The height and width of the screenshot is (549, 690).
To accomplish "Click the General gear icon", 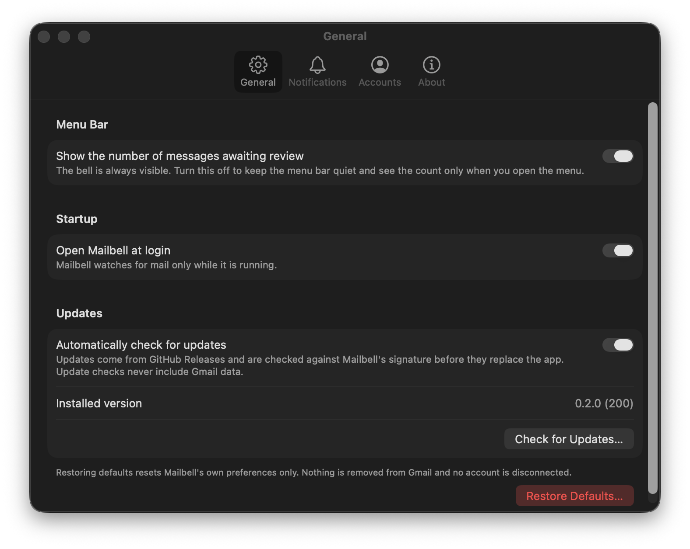I will pyautogui.click(x=258, y=65).
